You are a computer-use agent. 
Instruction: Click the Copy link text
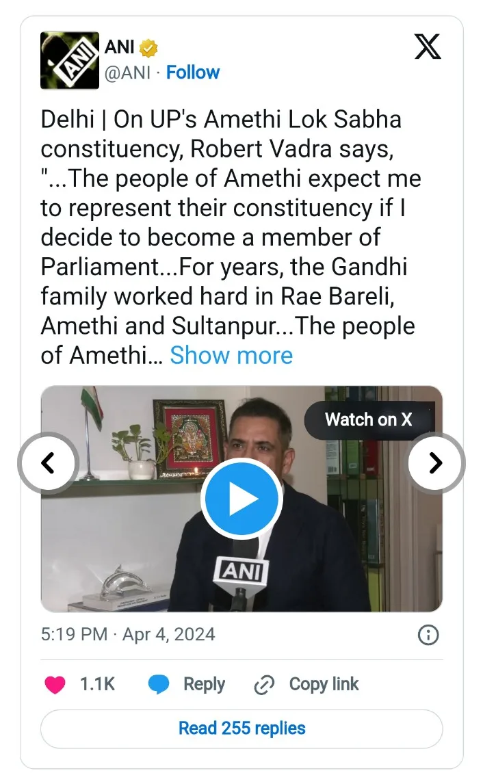coord(324,684)
